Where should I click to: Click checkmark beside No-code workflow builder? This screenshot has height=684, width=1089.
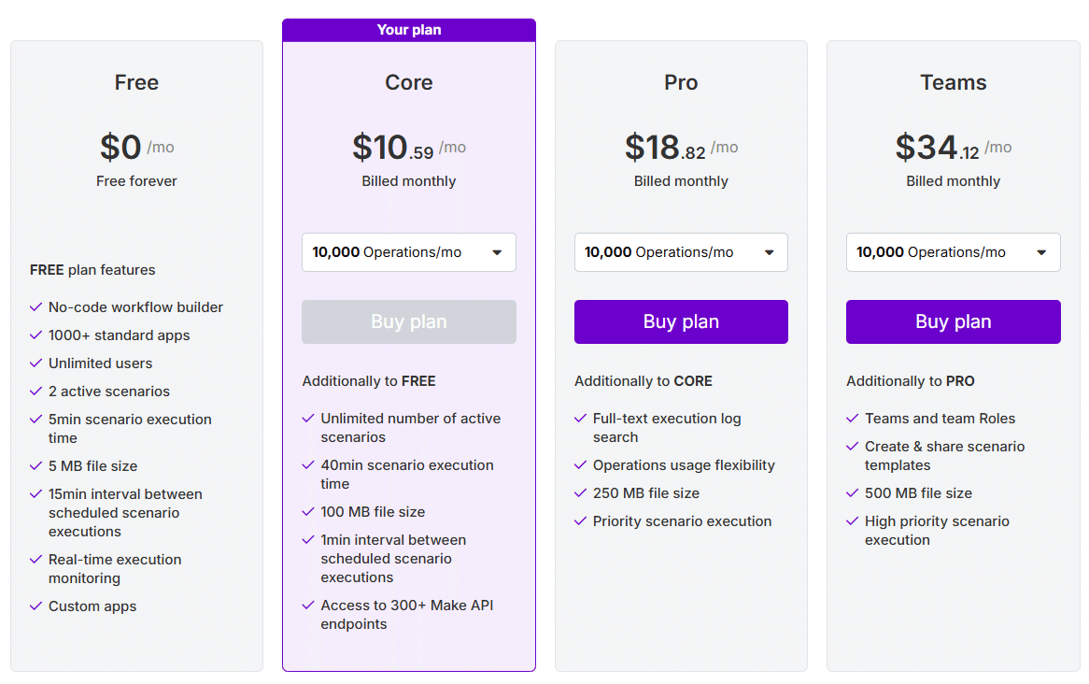point(36,307)
